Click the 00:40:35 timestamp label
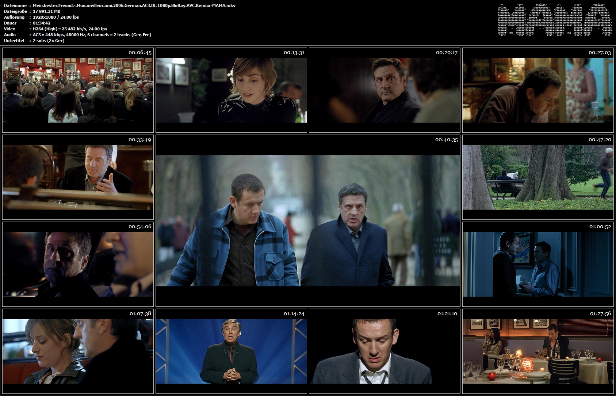616x396 pixels. (446, 140)
